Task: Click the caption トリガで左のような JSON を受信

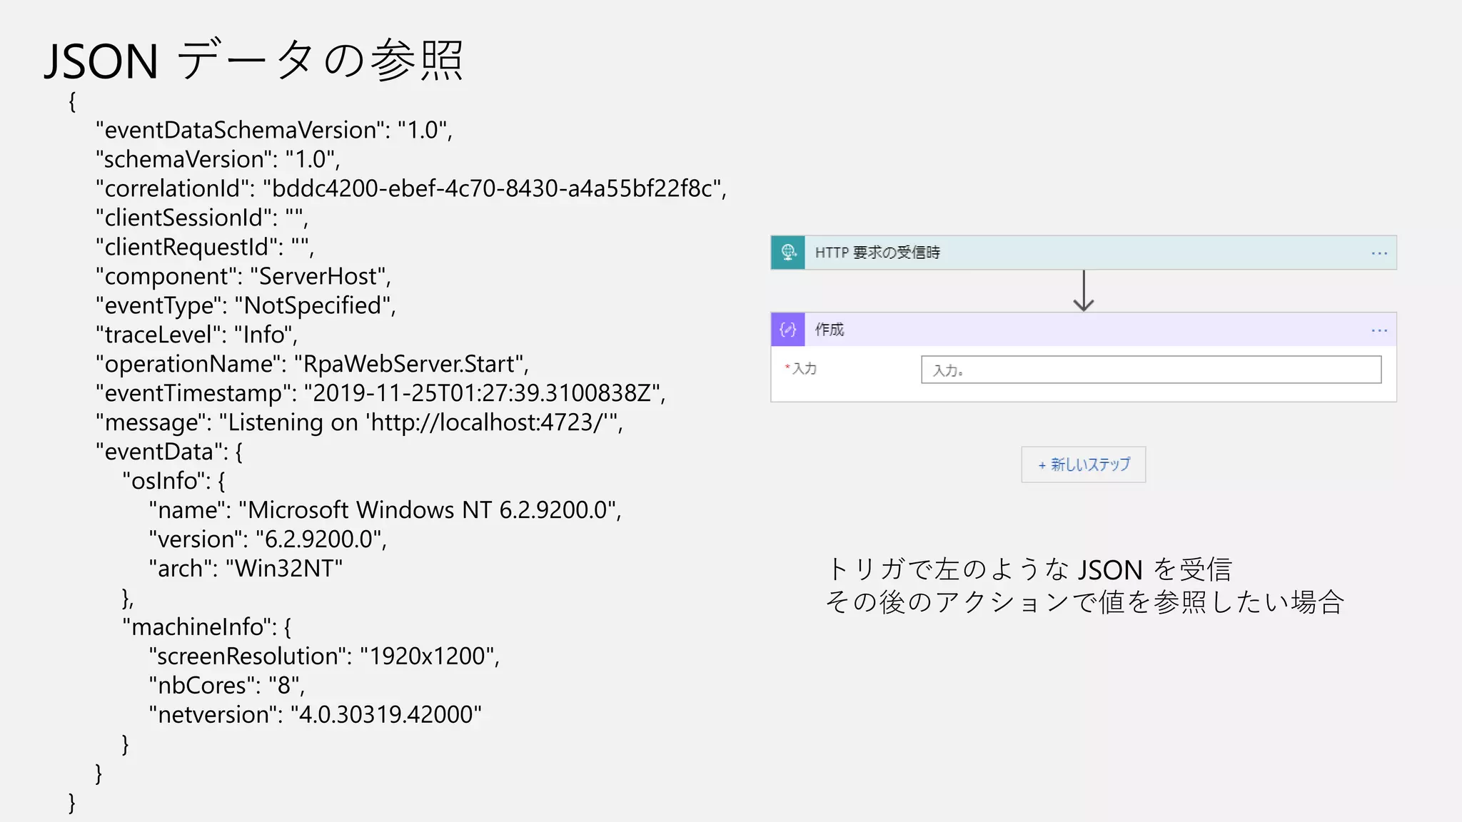Action: tap(1029, 569)
